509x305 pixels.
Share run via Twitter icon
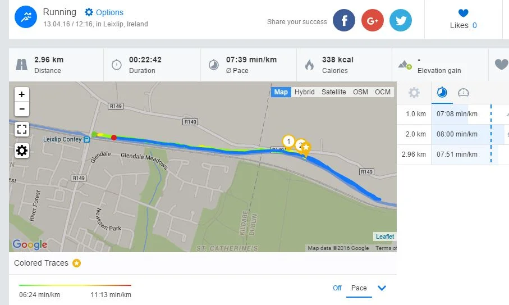pos(401,21)
